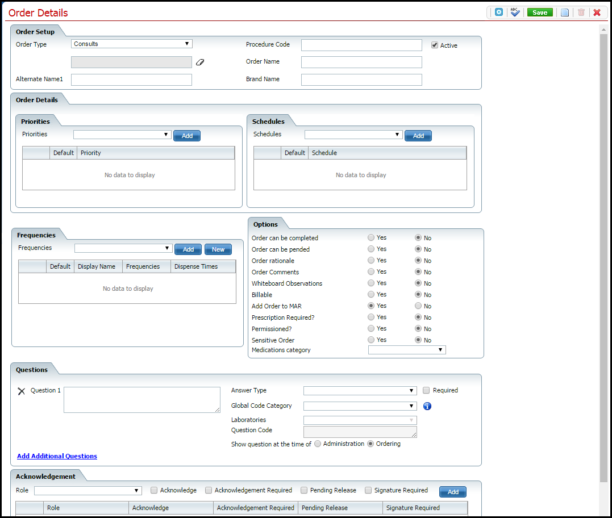Choose Yes for Whiteboard Observations
Screen dimensions: 612x518
[371, 283]
